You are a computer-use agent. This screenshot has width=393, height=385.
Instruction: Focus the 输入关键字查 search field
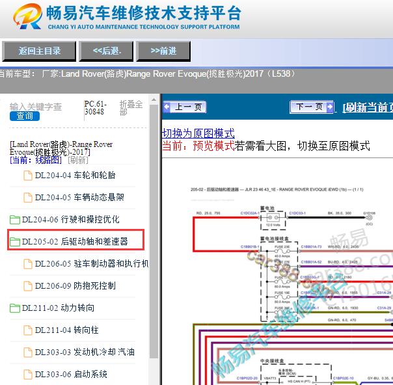tap(36, 107)
